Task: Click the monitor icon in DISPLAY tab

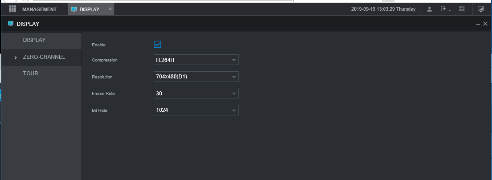Action: 74,9
